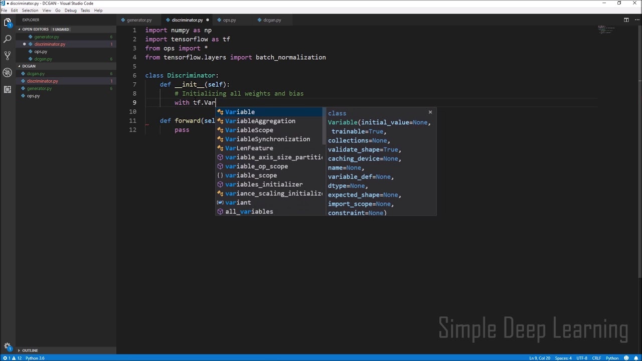Image resolution: width=642 pixels, height=361 pixels.
Task: Change end-of-line sequence via CRLF
Action: pyautogui.click(x=596, y=358)
